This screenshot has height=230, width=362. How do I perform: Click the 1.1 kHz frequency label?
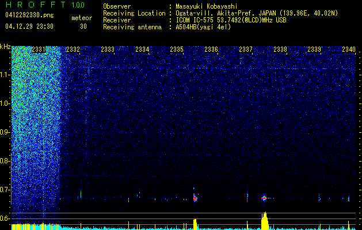[x=5, y=75]
